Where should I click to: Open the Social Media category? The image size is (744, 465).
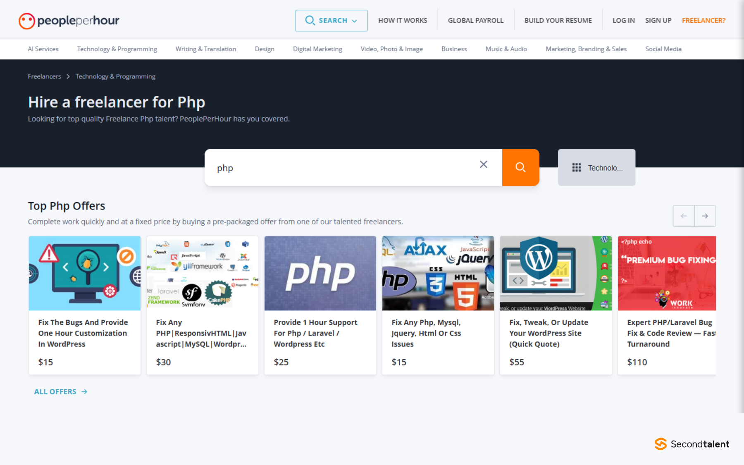click(663, 49)
